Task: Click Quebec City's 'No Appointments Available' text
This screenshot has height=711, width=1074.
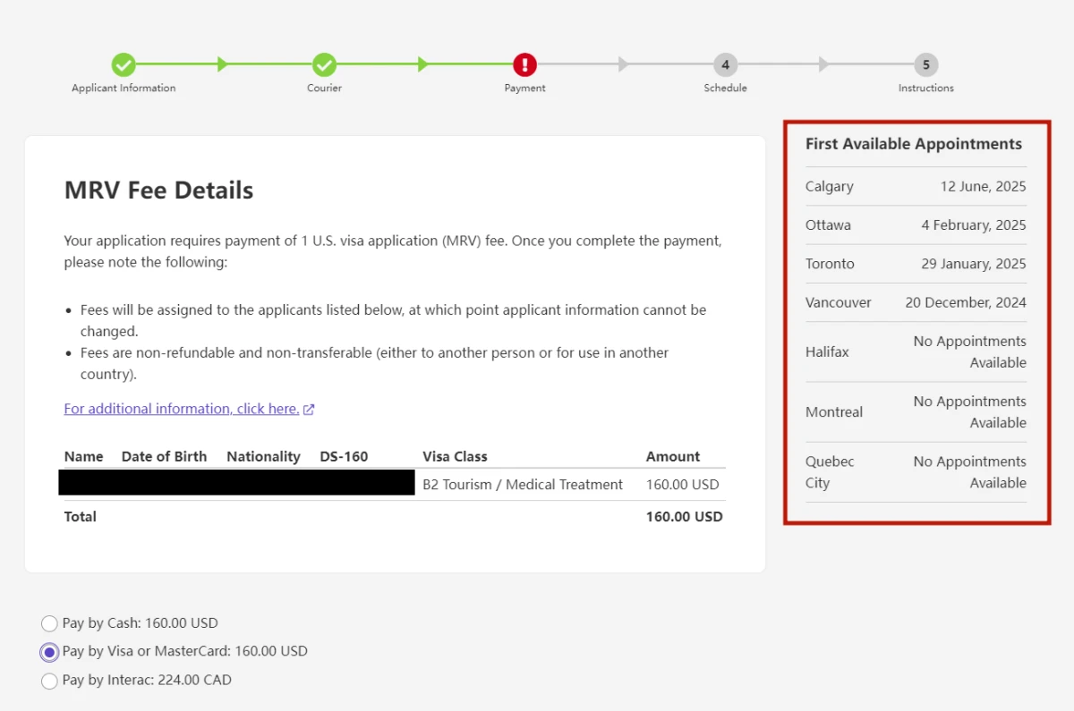Action: 970,472
